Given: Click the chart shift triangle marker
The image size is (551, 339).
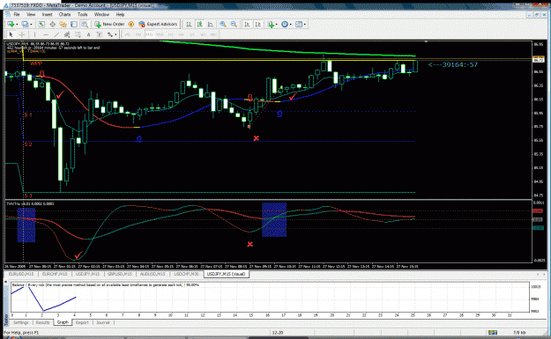Looking at the screenshot, I should (x=426, y=41).
